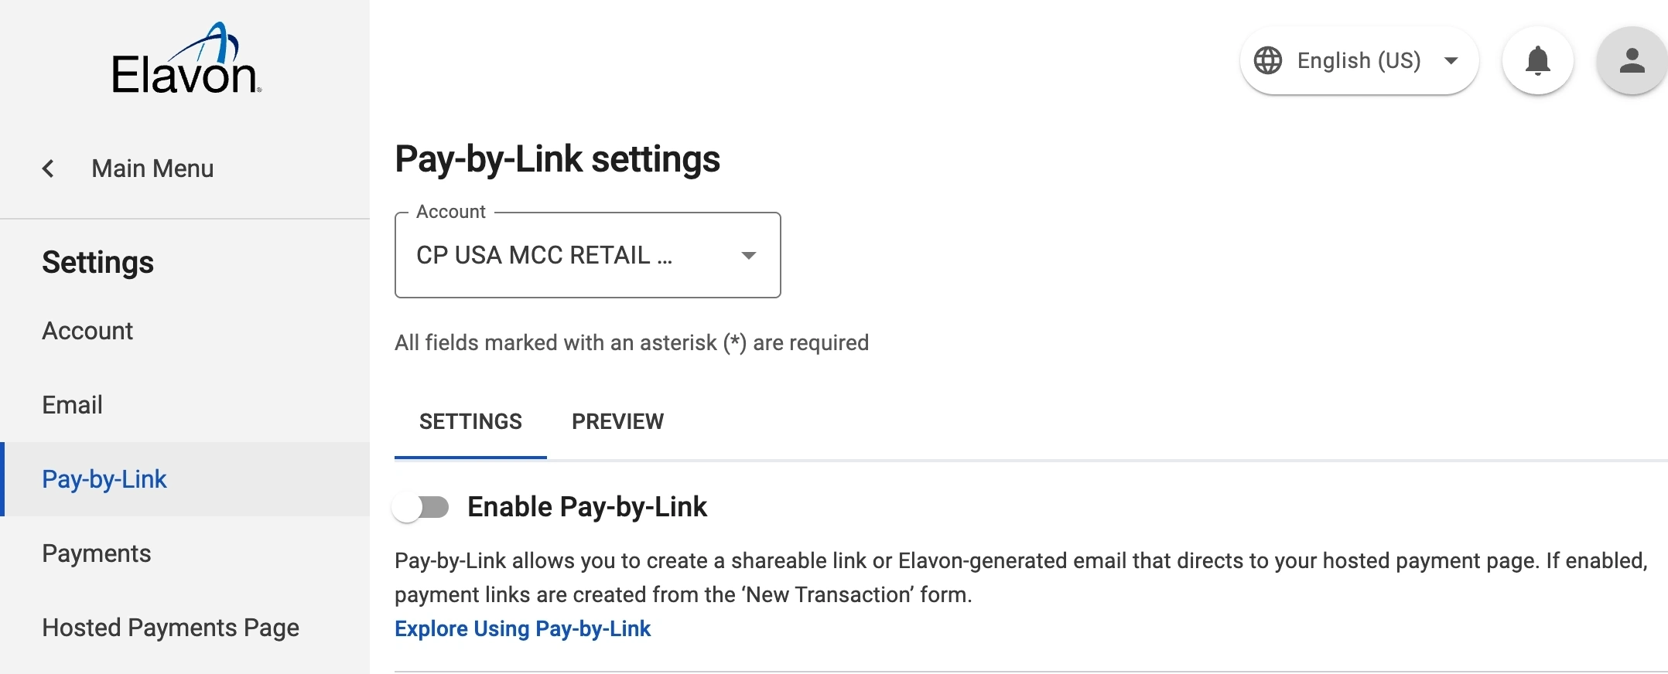Open Account settings in sidebar
The image size is (1668, 674).
[x=87, y=331]
